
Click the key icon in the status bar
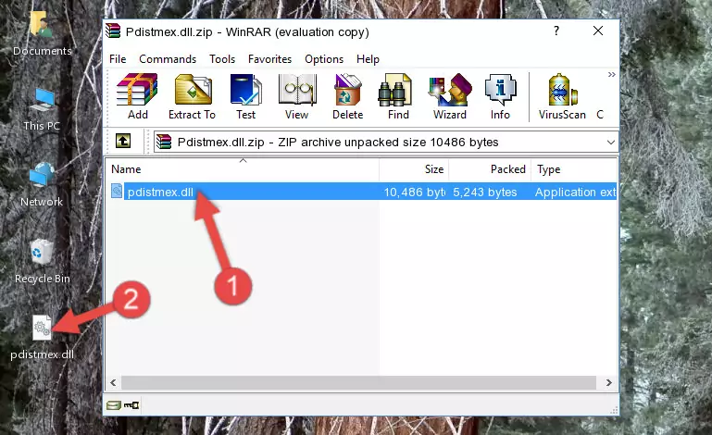(x=131, y=405)
